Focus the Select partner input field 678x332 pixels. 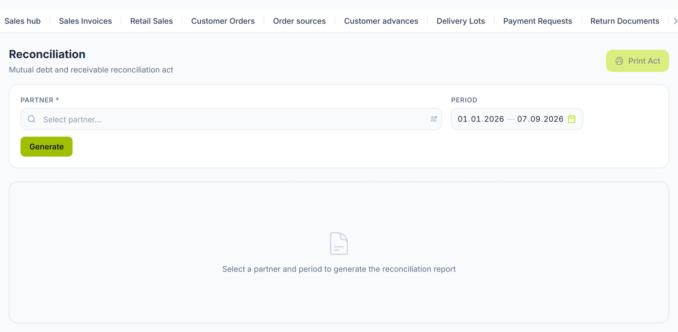tap(231, 119)
